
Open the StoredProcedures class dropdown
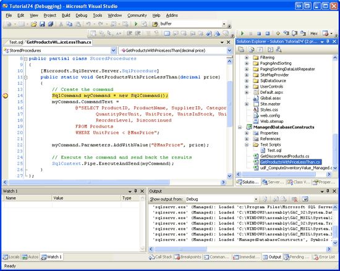(x=113, y=51)
